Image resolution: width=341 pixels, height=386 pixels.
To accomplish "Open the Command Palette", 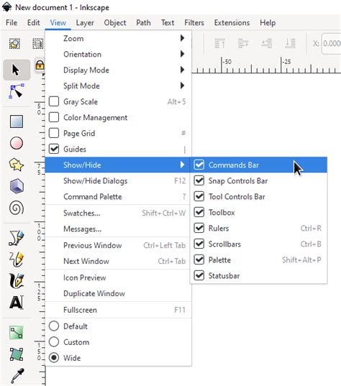I will click(x=118, y=196).
